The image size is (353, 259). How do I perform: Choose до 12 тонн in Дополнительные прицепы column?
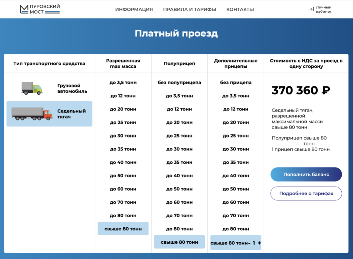click(236, 109)
